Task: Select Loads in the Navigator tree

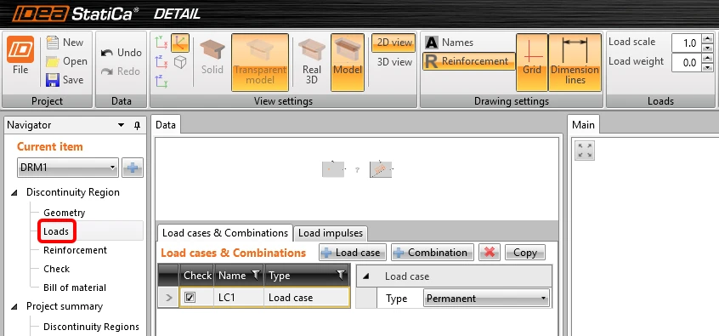Action: 56,231
